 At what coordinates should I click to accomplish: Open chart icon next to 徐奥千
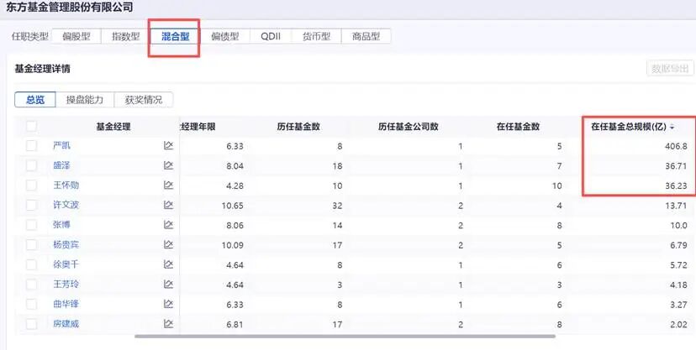pyautogui.click(x=168, y=264)
